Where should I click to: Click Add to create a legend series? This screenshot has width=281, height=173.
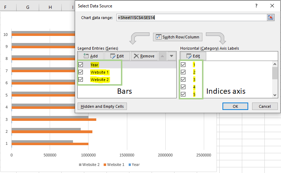tap(91, 56)
